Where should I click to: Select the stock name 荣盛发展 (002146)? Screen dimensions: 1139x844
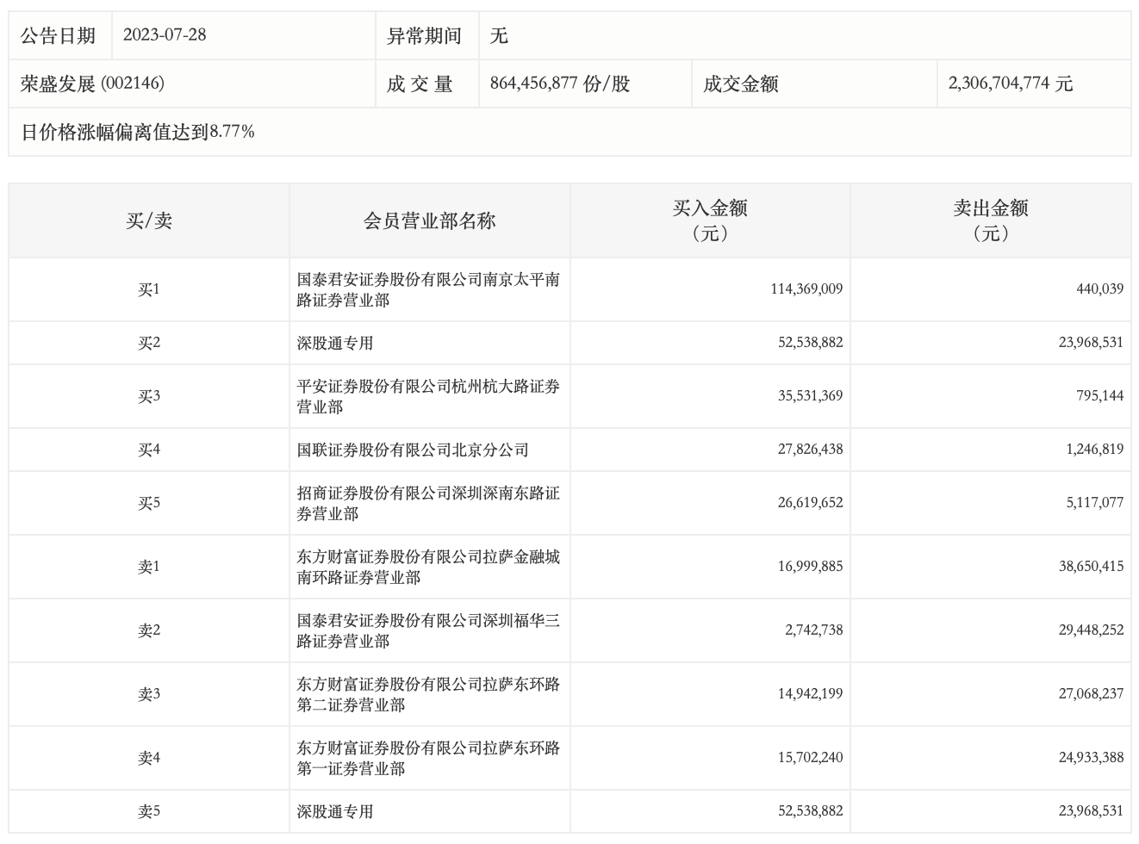(92, 84)
